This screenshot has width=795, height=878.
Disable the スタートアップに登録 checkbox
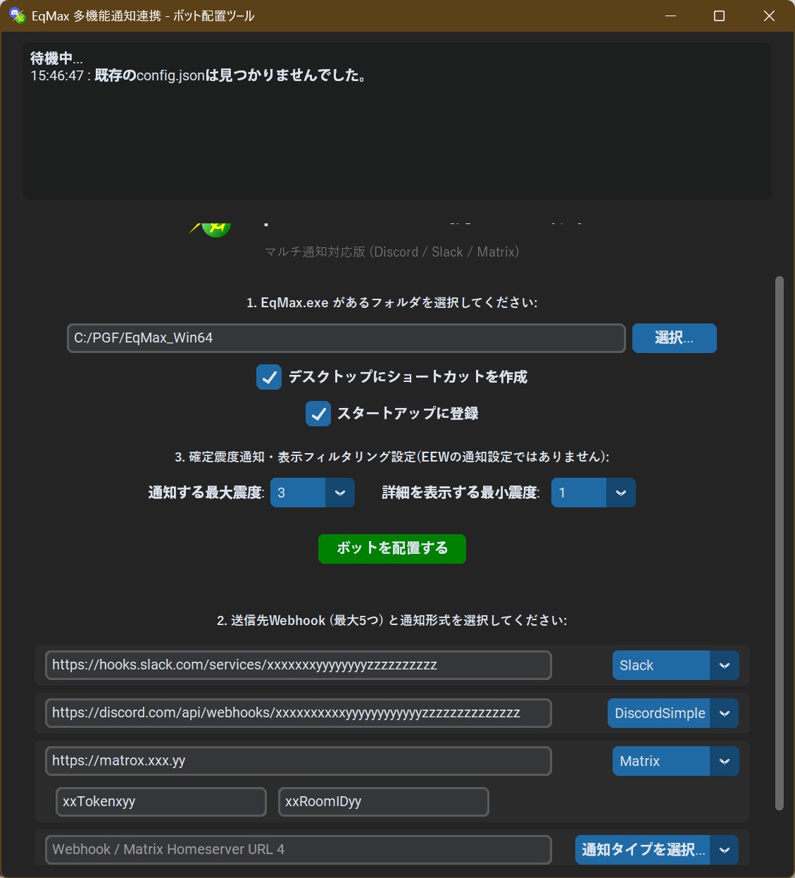pyautogui.click(x=318, y=414)
